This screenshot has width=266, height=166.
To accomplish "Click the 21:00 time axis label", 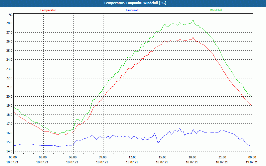I will coord(222,157).
